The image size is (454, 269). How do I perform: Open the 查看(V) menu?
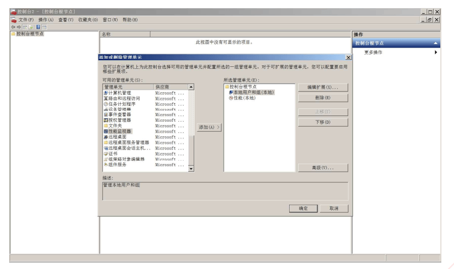point(66,20)
